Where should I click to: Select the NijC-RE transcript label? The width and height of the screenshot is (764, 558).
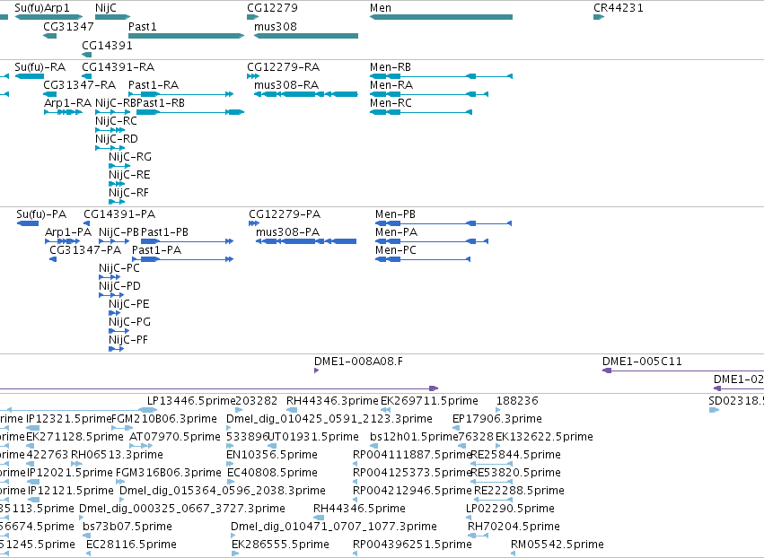click(x=129, y=175)
